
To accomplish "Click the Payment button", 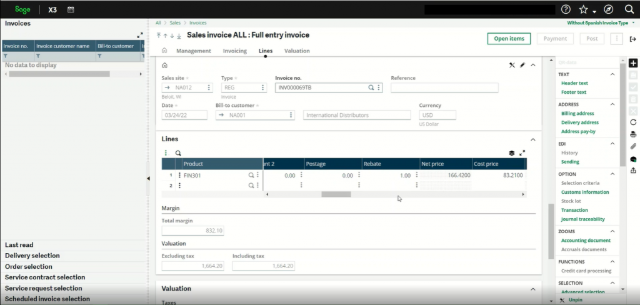I will (555, 38).
